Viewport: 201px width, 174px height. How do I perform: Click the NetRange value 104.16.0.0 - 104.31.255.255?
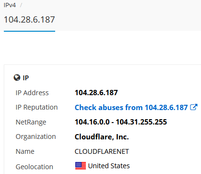(121, 122)
